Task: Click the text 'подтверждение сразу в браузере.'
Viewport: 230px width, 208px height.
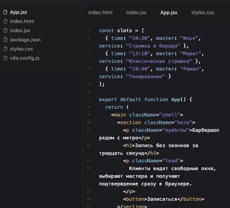Action: click(146, 184)
